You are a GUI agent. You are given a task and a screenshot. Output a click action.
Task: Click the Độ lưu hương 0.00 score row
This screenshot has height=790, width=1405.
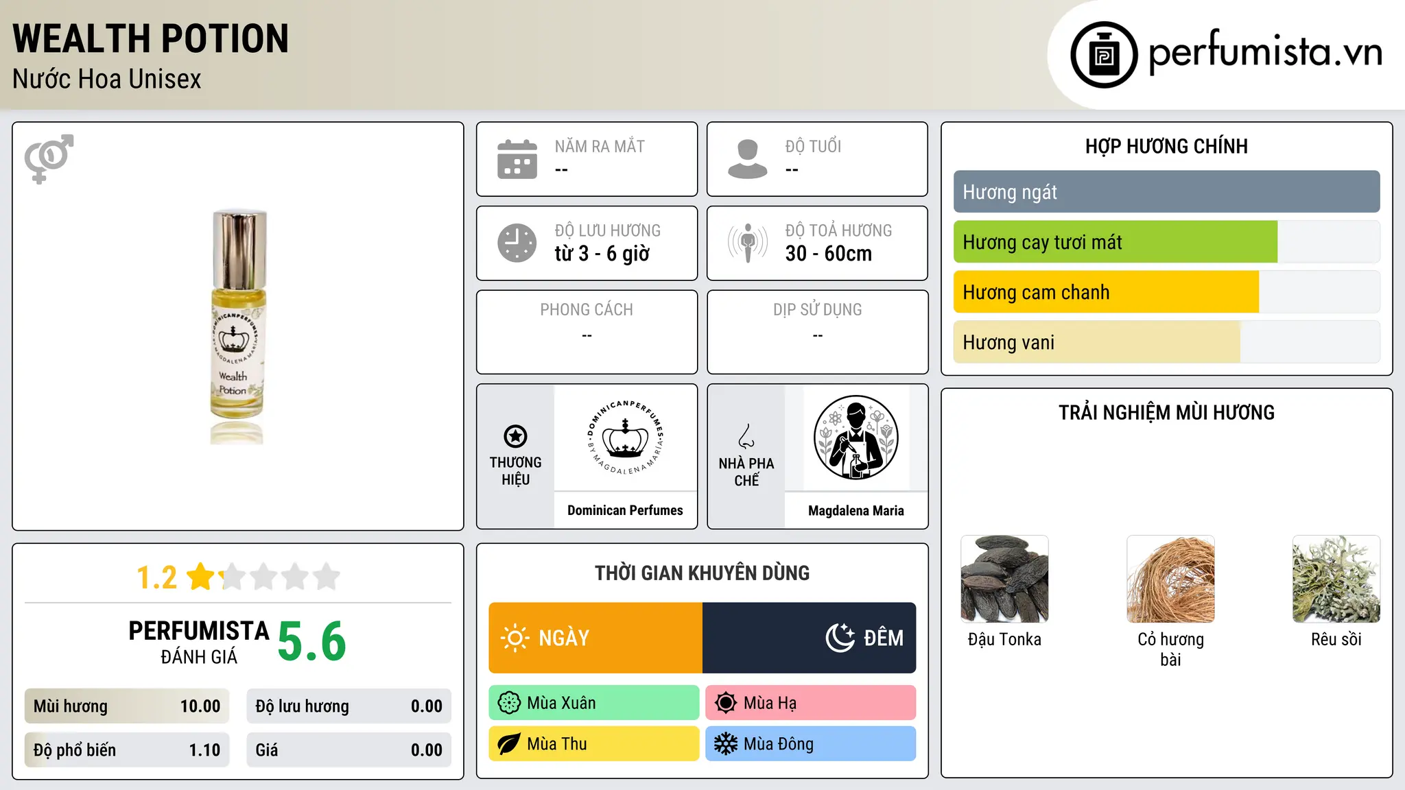pyautogui.click(x=349, y=706)
